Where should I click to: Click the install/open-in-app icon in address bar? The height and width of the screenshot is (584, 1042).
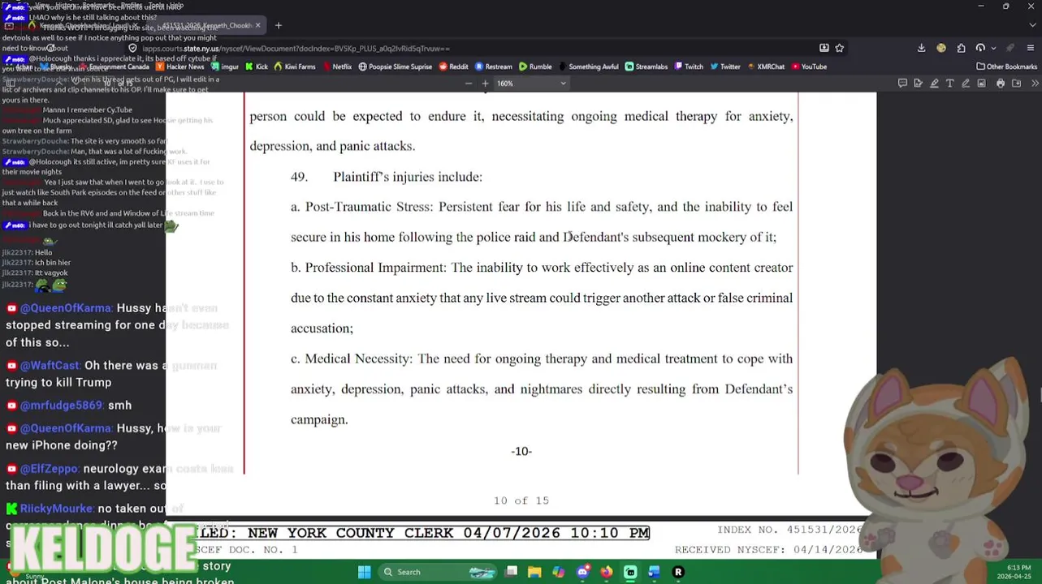824,48
